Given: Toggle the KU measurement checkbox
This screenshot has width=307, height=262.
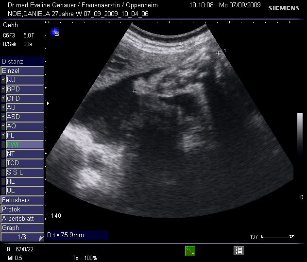Looking at the screenshot, I should click(3, 80).
